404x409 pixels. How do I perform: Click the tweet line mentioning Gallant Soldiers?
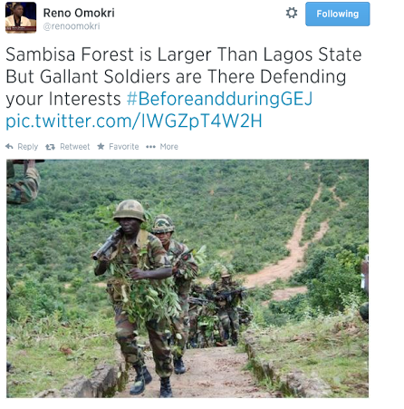(x=176, y=76)
